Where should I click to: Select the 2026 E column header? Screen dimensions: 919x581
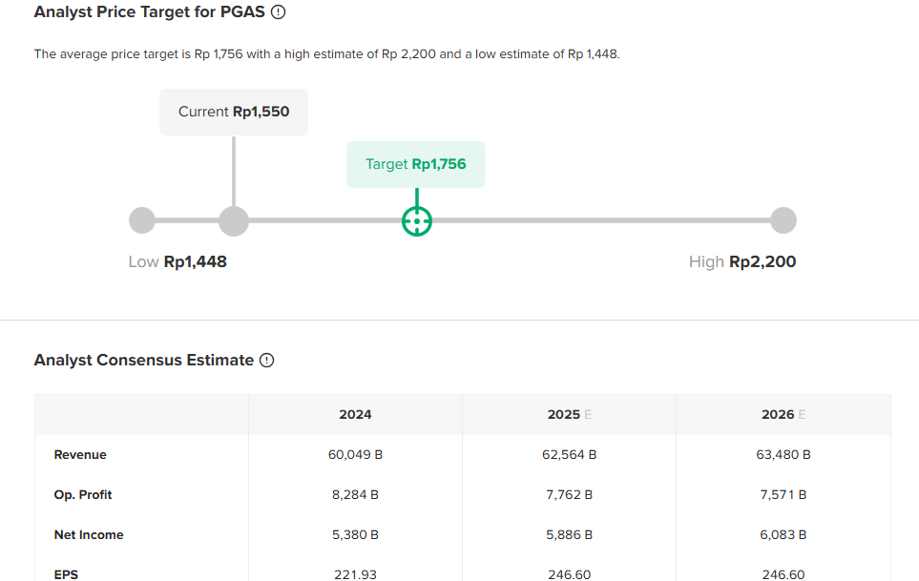coord(783,414)
